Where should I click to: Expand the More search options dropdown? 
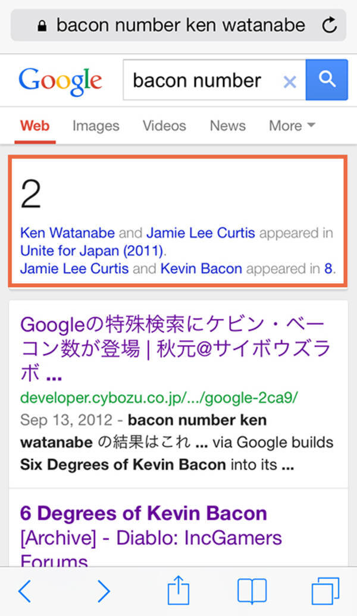coord(292,126)
